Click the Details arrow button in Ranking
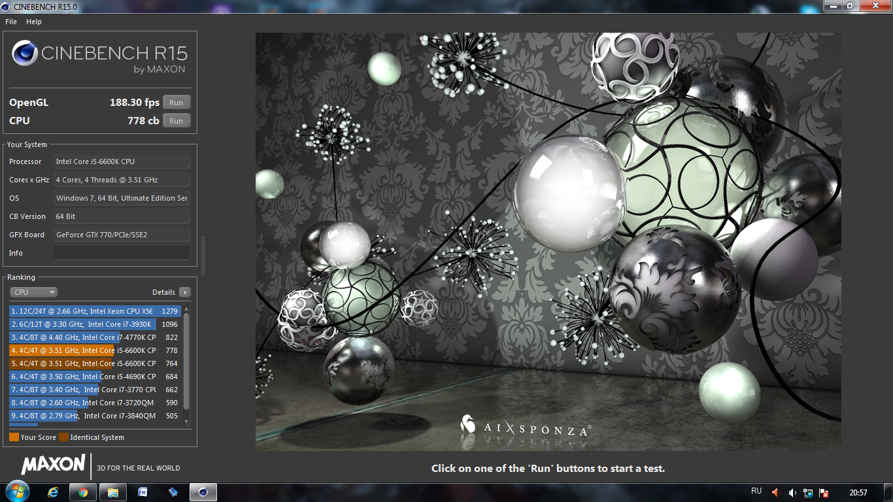 pos(185,292)
